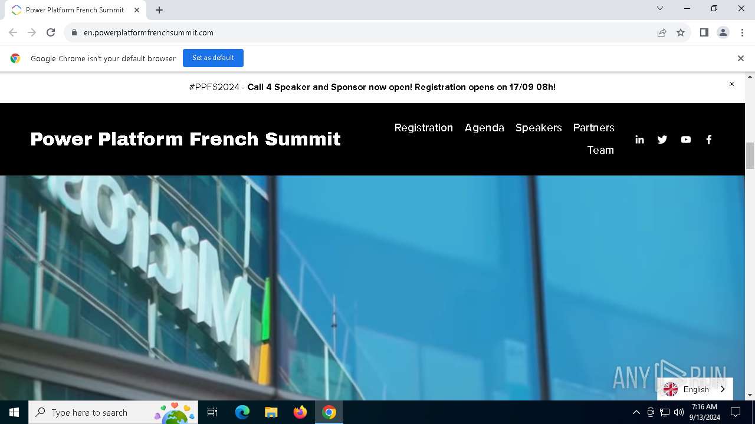Open the tab search chevron

[x=660, y=8]
